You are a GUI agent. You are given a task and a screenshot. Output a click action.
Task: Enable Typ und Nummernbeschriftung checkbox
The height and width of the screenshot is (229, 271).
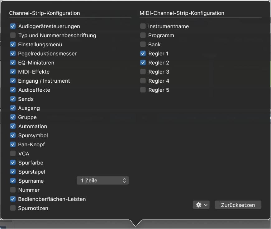(13, 35)
